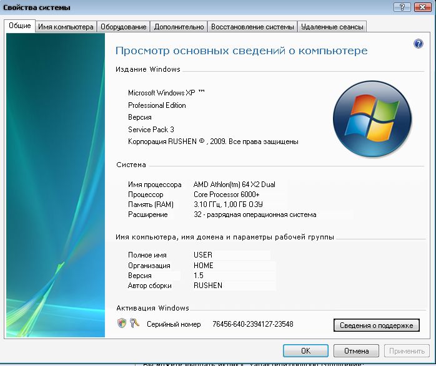This screenshot has height=366, width=436.
Task: Go to the Восстановление системы tab
Action: (252, 27)
